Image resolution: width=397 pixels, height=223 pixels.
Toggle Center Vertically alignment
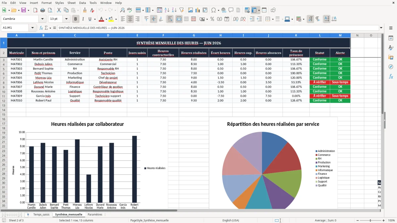(x=154, y=19)
